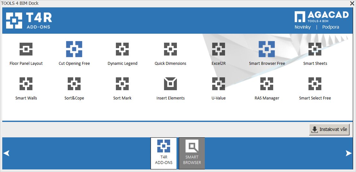Click the Dynamic Legend add-on icon
Screen dimensions: 356x172
point(122,49)
